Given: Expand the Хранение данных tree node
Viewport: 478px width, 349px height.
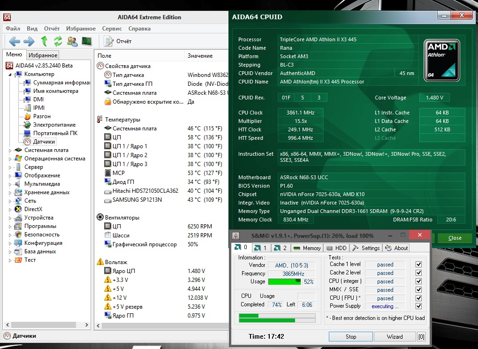Looking at the screenshot, I should (10, 193).
